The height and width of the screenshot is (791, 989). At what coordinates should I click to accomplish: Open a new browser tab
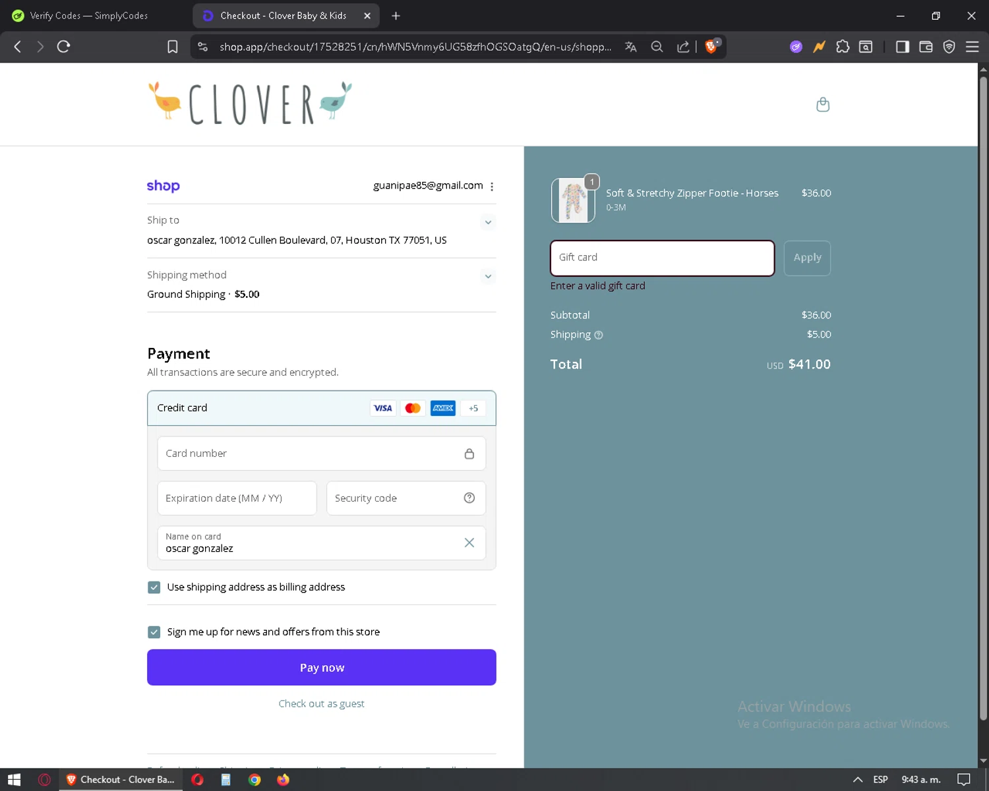point(396,16)
